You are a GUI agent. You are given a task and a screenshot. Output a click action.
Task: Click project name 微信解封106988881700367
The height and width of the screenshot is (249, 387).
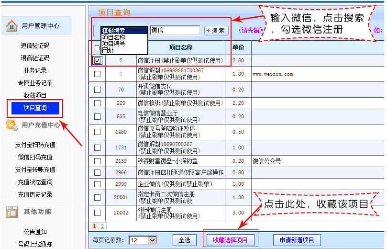(171, 71)
